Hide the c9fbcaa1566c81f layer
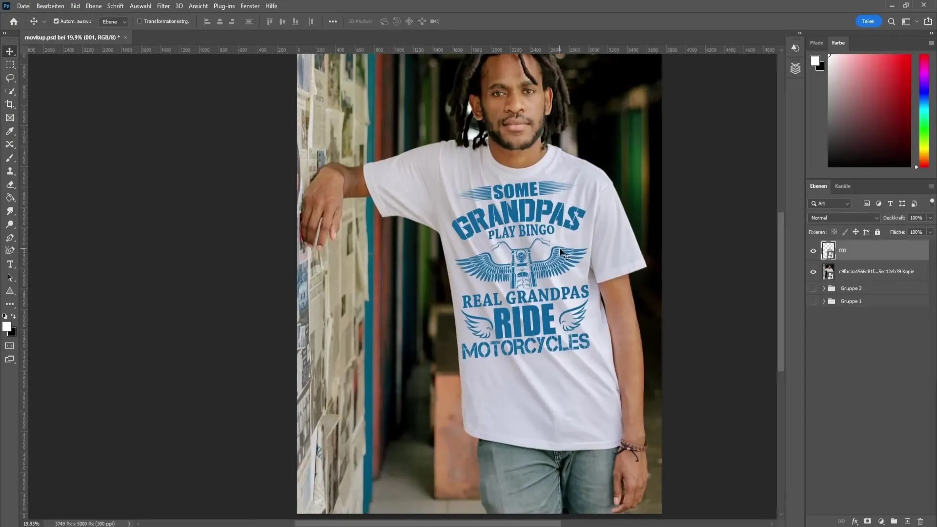This screenshot has width=937, height=527. tap(814, 271)
